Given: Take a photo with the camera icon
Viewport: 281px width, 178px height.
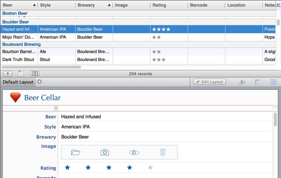Looking at the screenshot, I should [x=105, y=152].
